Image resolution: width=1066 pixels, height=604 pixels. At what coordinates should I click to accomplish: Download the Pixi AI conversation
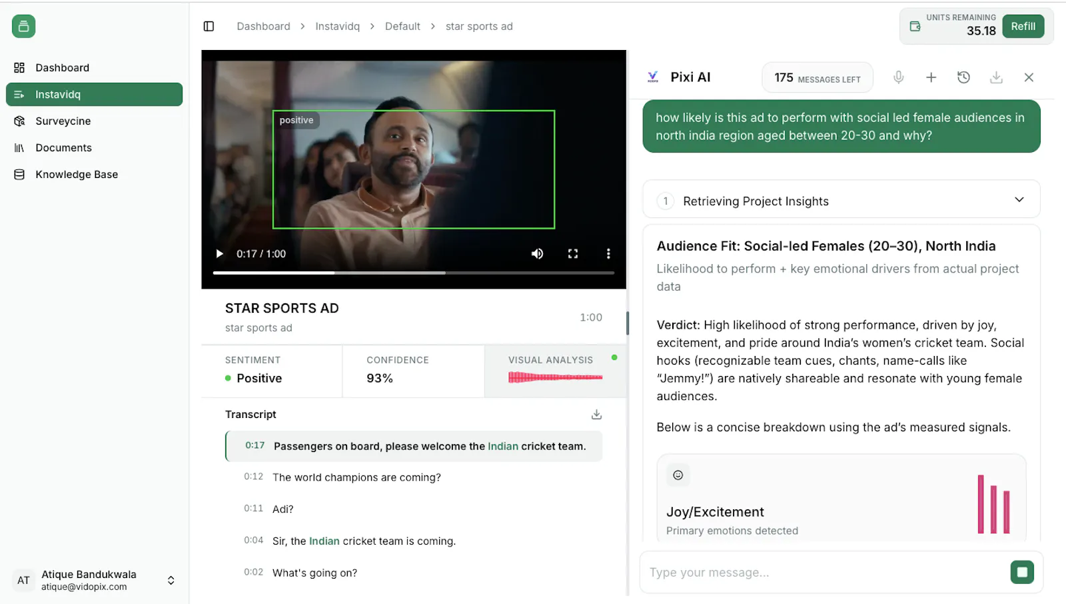pyautogui.click(x=996, y=77)
